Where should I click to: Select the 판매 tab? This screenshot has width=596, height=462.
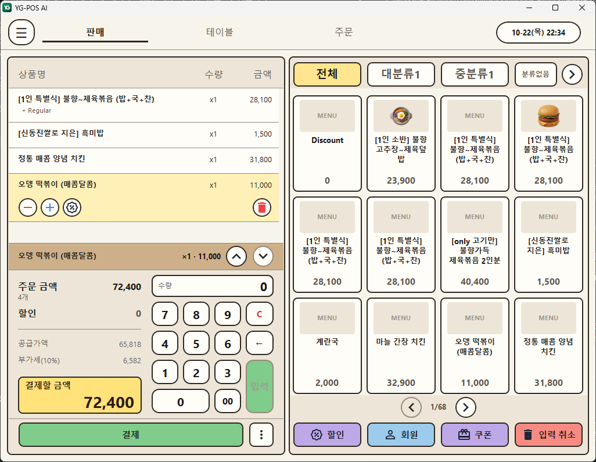pos(95,32)
